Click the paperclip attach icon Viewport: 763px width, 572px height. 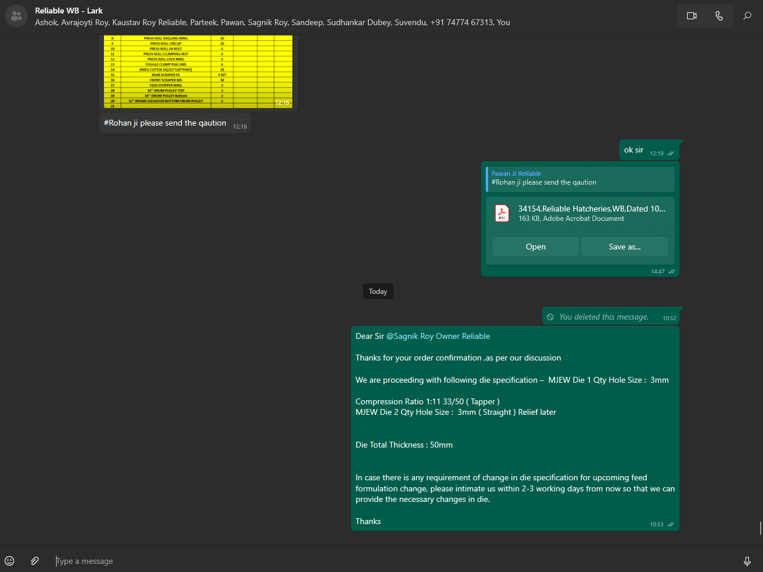click(x=35, y=561)
